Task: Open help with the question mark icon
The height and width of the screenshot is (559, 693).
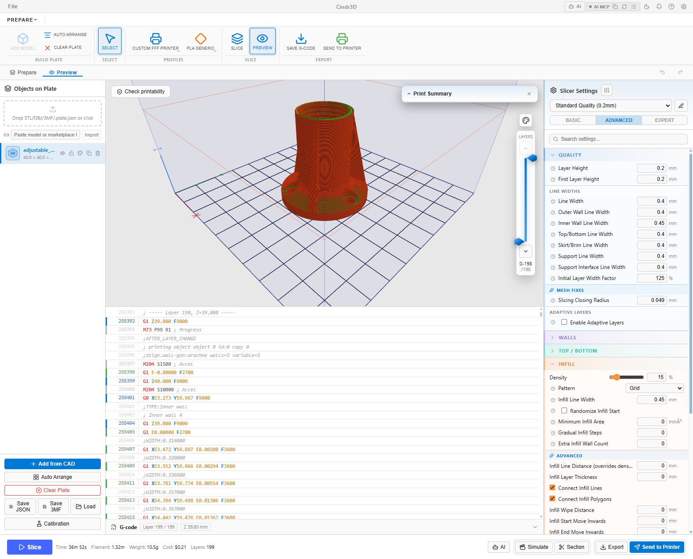Action: click(671, 7)
